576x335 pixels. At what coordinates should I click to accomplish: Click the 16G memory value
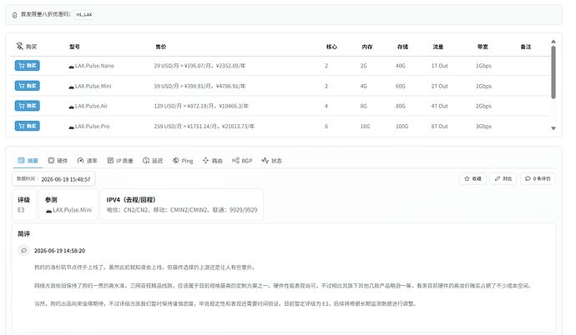[365, 127]
